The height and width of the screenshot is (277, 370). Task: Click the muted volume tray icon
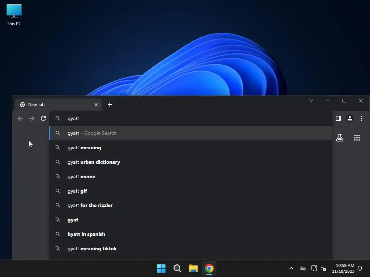click(x=323, y=268)
